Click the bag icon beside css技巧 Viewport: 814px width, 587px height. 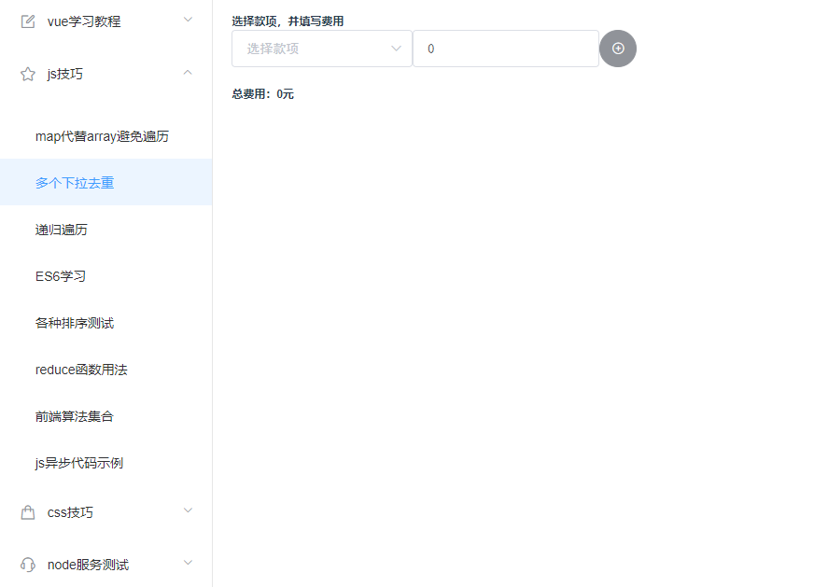[27, 511]
